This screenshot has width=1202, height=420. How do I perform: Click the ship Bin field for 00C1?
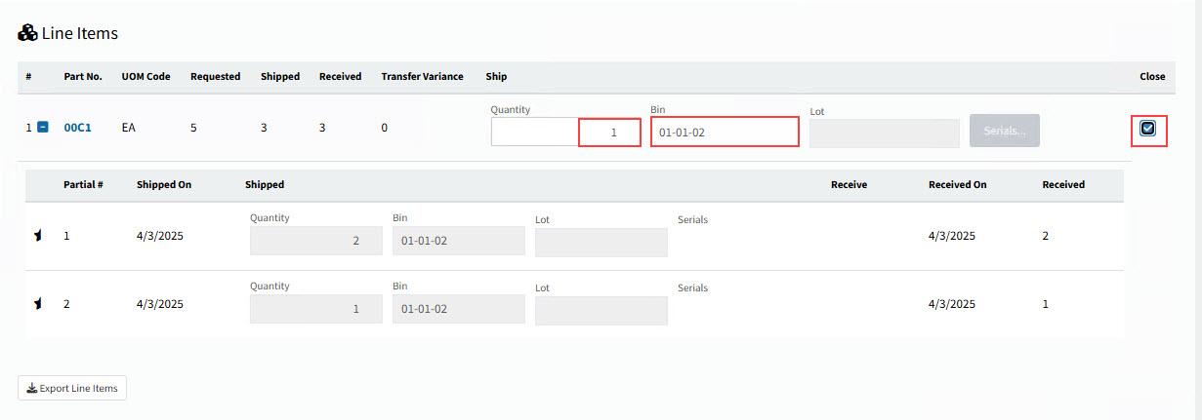tap(724, 132)
